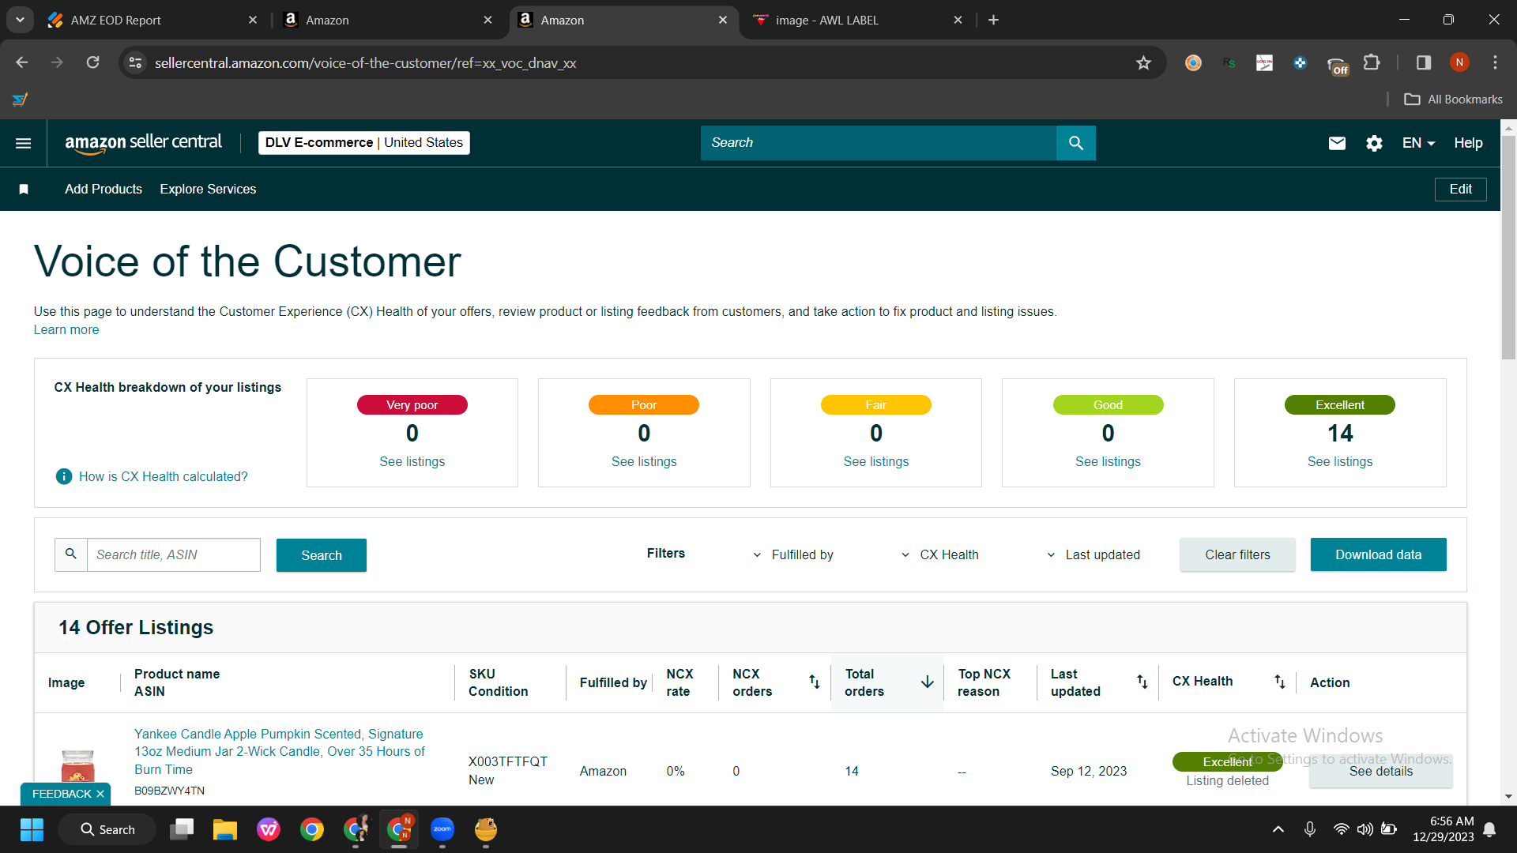Sort by the Last updated column arrows
Image resolution: width=1517 pixels, height=853 pixels.
coord(1142,682)
